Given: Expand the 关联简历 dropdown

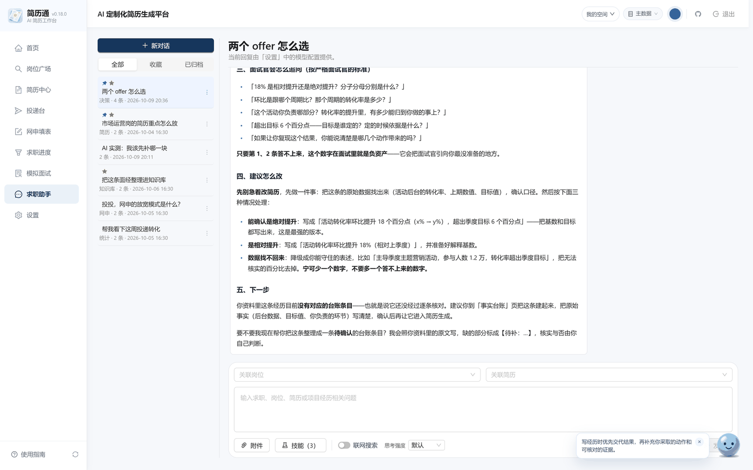Looking at the screenshot, I should tap(609, 375).
